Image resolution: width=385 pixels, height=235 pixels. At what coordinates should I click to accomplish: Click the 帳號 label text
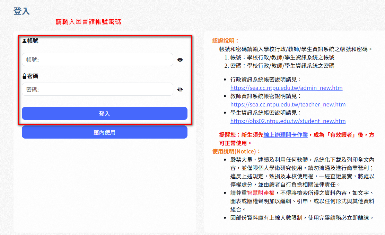[x=33, y=41]
